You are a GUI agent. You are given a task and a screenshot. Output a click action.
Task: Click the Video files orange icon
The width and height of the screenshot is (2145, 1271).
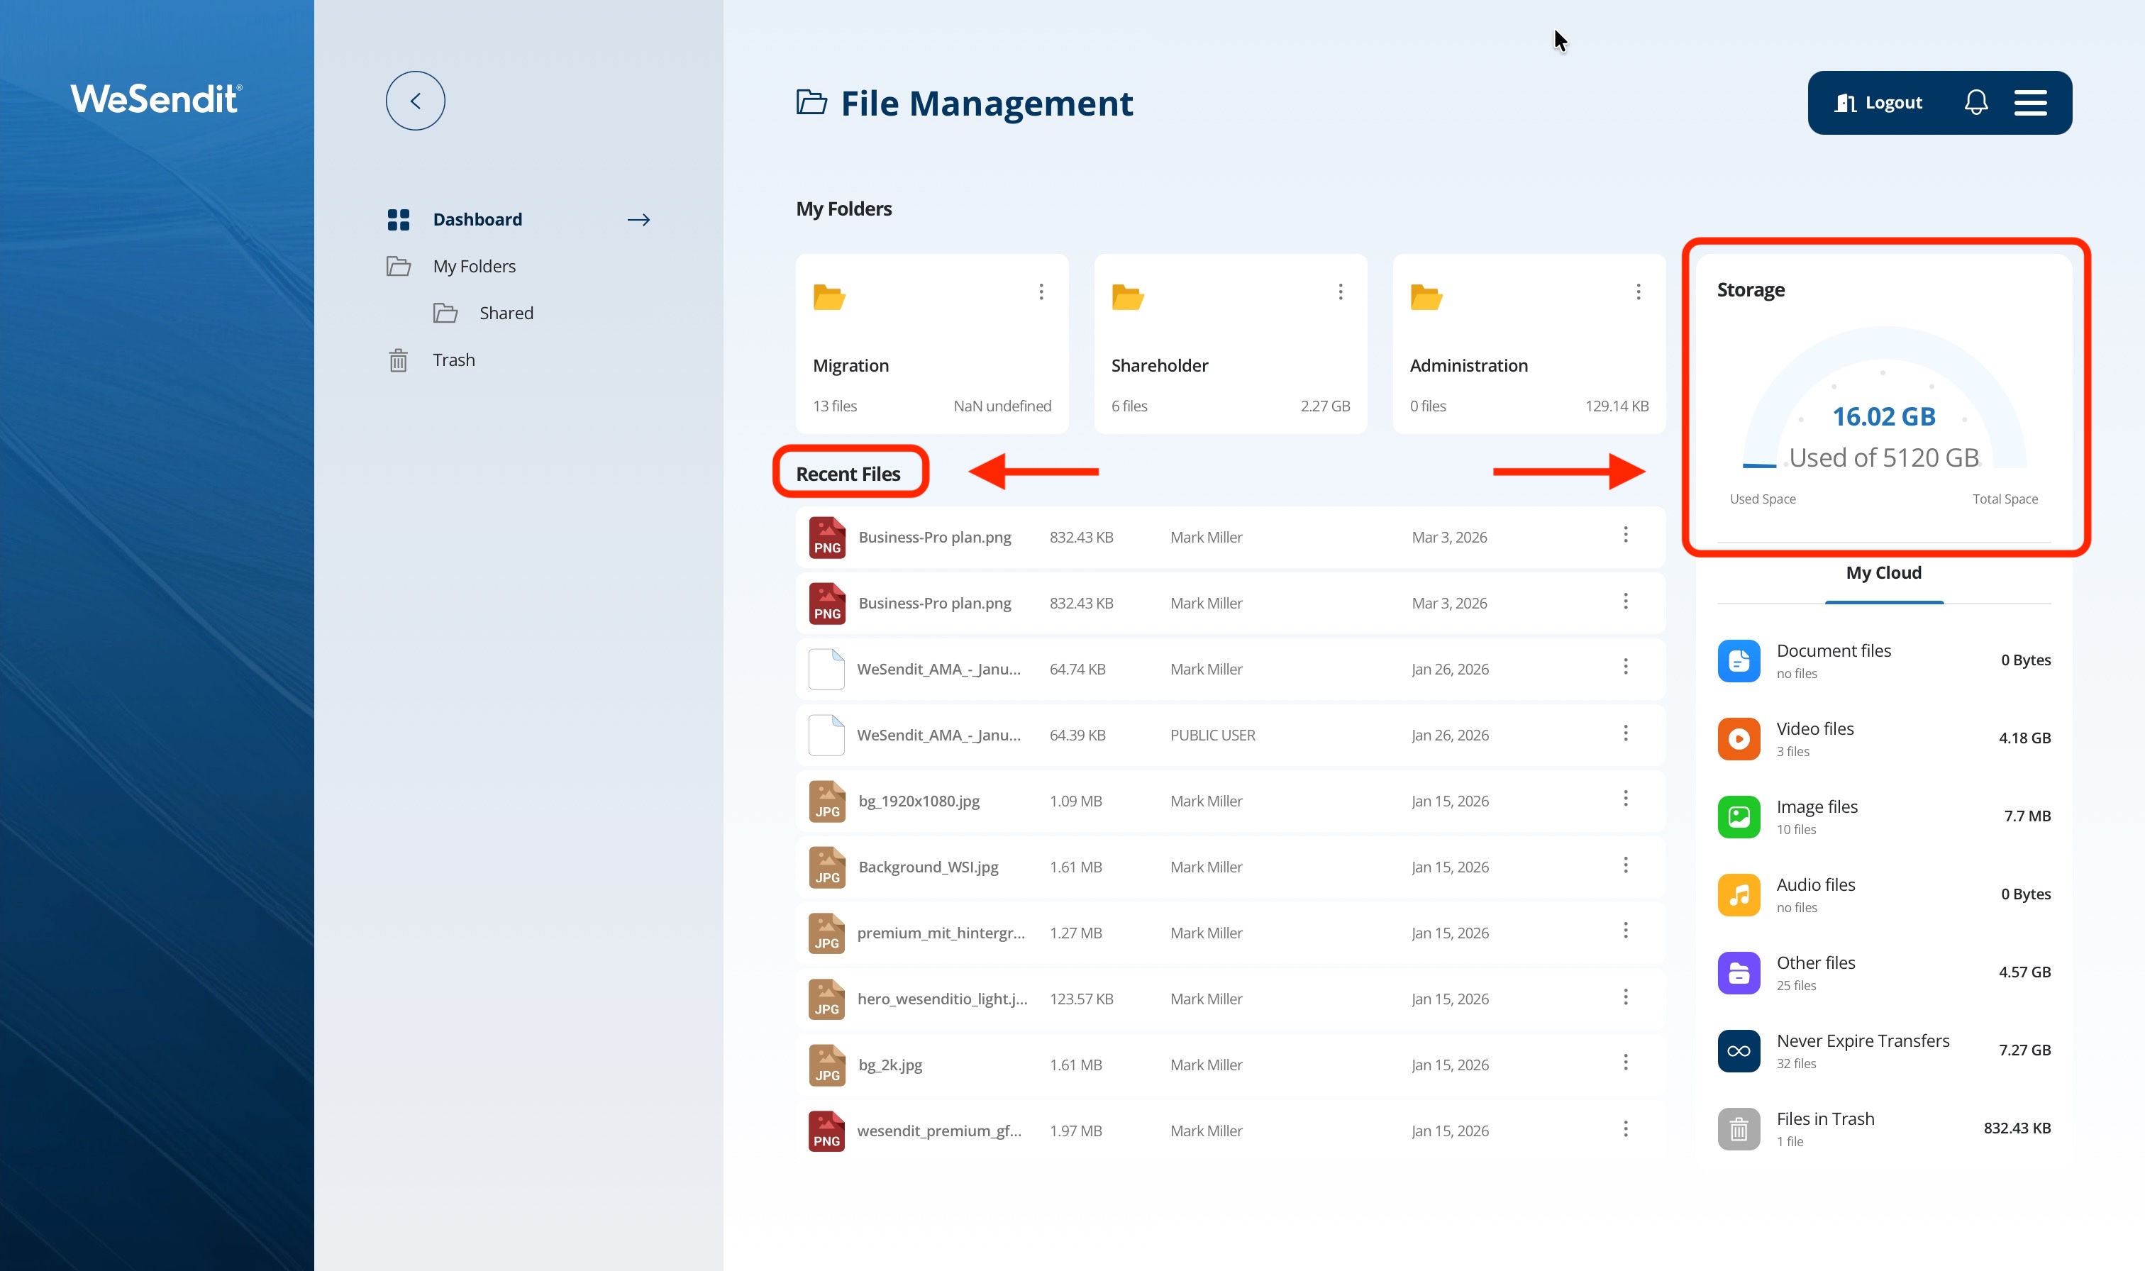(1739, 738)
